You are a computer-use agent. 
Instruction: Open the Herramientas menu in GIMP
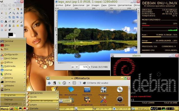(125, 5)
